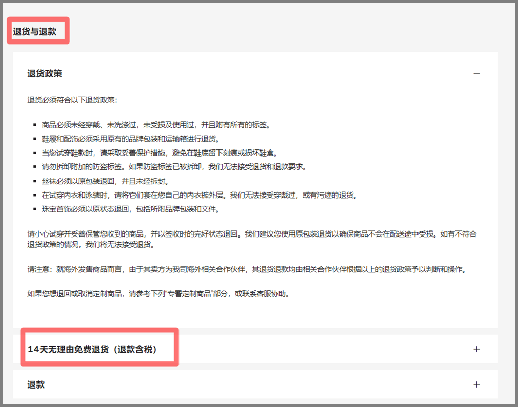Image resolution: width=518 pixels, height=407 pixels.
Task: Click the bullet about 试穿内衣和泳装
Action: click(x=199, y=195)
